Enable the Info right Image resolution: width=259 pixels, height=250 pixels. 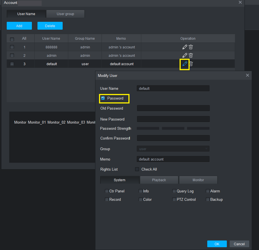click(141, 191)
